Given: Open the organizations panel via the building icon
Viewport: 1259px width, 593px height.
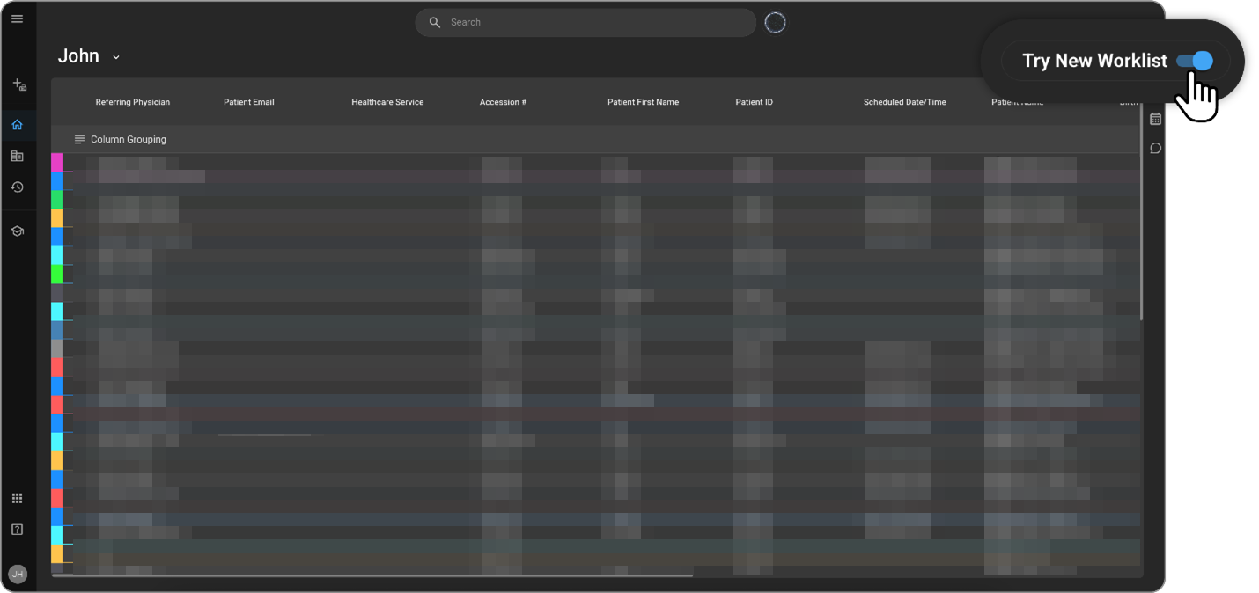Looking at the screenshot, I should [18, 156].
